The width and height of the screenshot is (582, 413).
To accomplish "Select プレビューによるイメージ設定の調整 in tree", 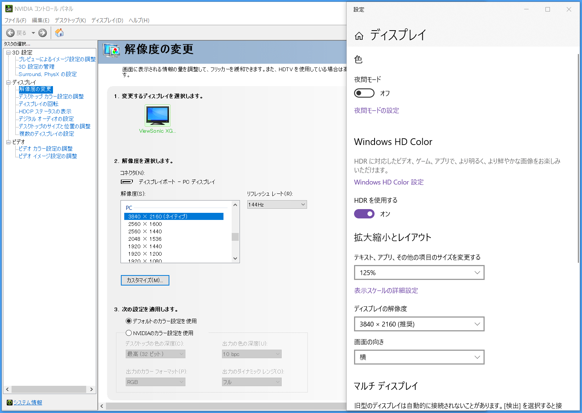I will [57, 59].
